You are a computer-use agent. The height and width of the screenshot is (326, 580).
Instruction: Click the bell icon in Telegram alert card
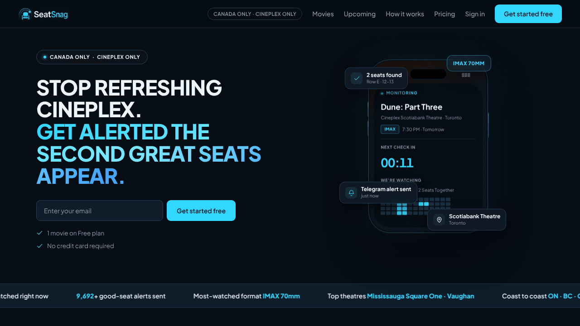[x=351, y=192]
